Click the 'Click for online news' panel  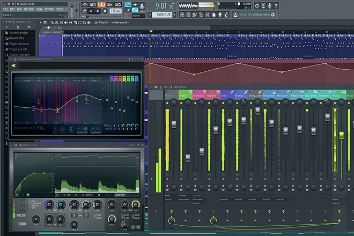pyautogui.click(x=257, y=14)
